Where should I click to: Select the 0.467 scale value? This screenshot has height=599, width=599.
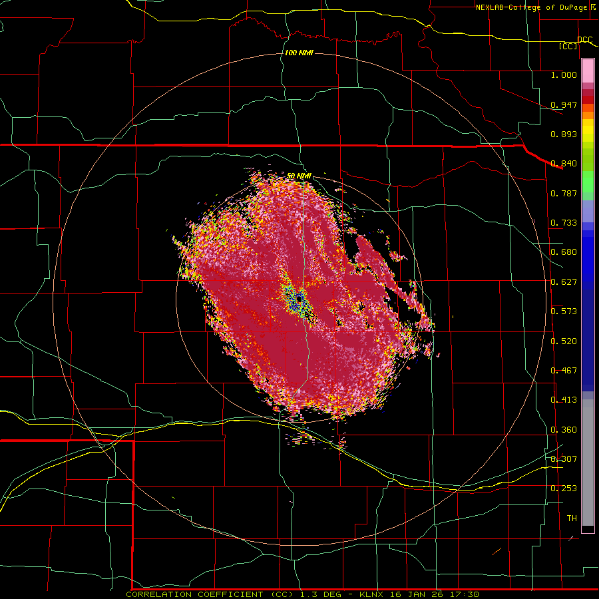pos(564,371)
